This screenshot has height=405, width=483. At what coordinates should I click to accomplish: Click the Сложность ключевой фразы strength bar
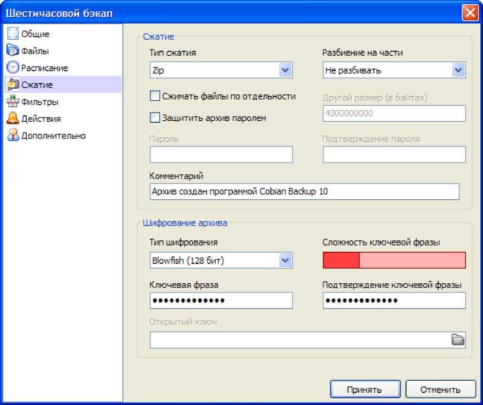click(x=394, y=260)
